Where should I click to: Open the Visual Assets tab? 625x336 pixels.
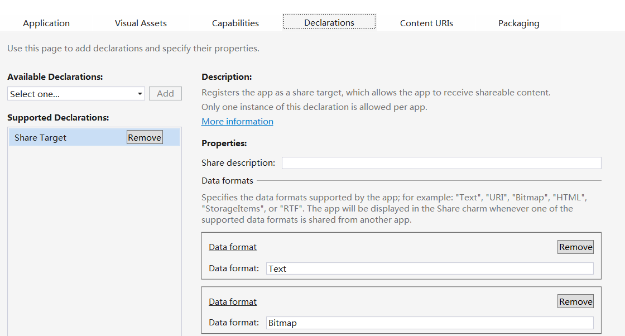pos(141,23)
